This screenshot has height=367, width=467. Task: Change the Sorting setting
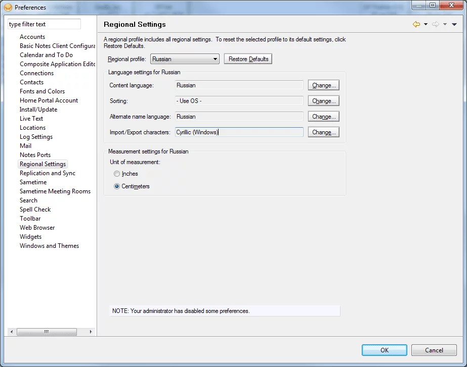point(323,101)
